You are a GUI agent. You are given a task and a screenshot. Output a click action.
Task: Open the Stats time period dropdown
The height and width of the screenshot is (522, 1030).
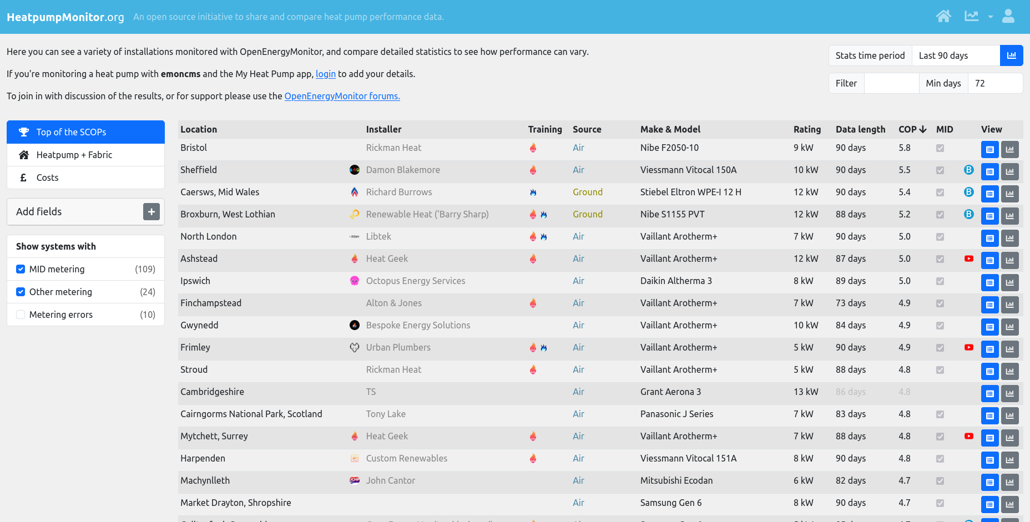tap(955, 55)
